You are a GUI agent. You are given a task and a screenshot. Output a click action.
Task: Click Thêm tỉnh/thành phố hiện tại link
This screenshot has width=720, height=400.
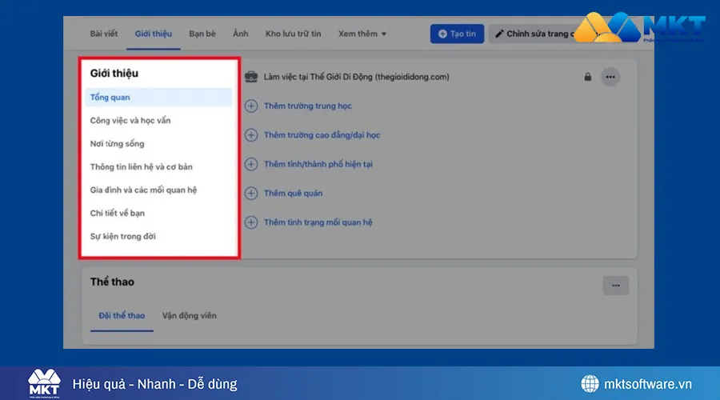318,164
